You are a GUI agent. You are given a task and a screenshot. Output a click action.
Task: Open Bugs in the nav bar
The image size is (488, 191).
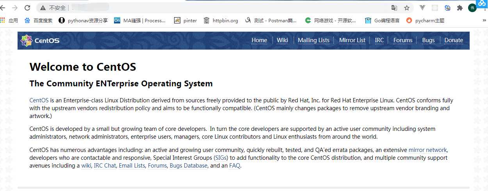point(428,40)
